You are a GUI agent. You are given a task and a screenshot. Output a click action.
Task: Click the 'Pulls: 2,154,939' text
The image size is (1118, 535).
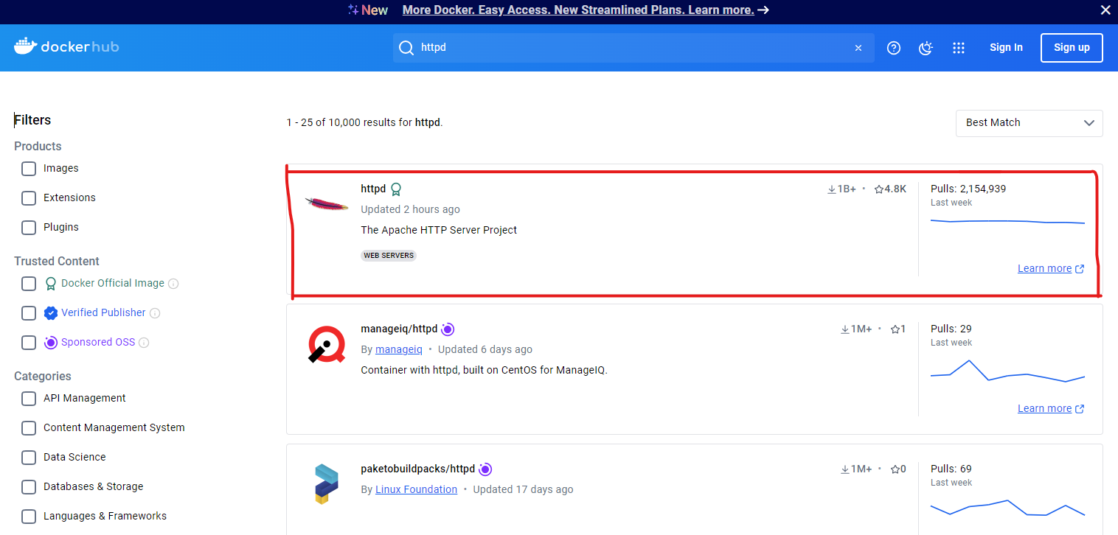(x=968, y=189)
